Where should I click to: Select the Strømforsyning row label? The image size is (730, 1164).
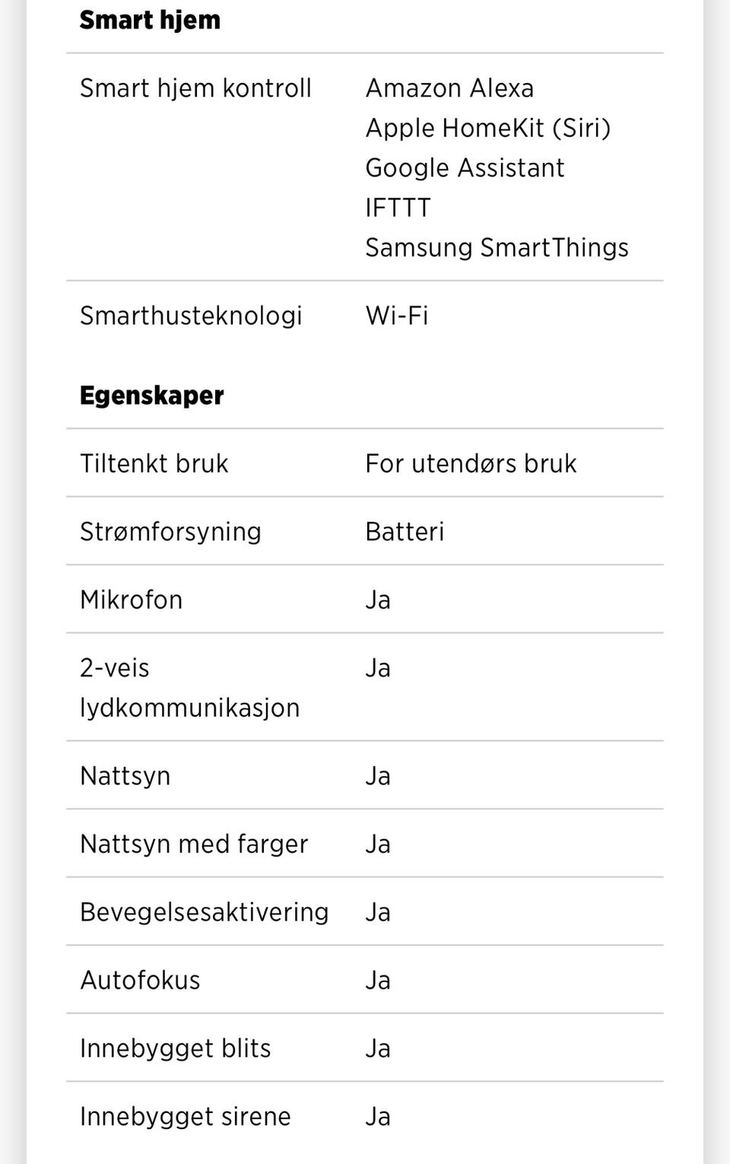[170, 532]
